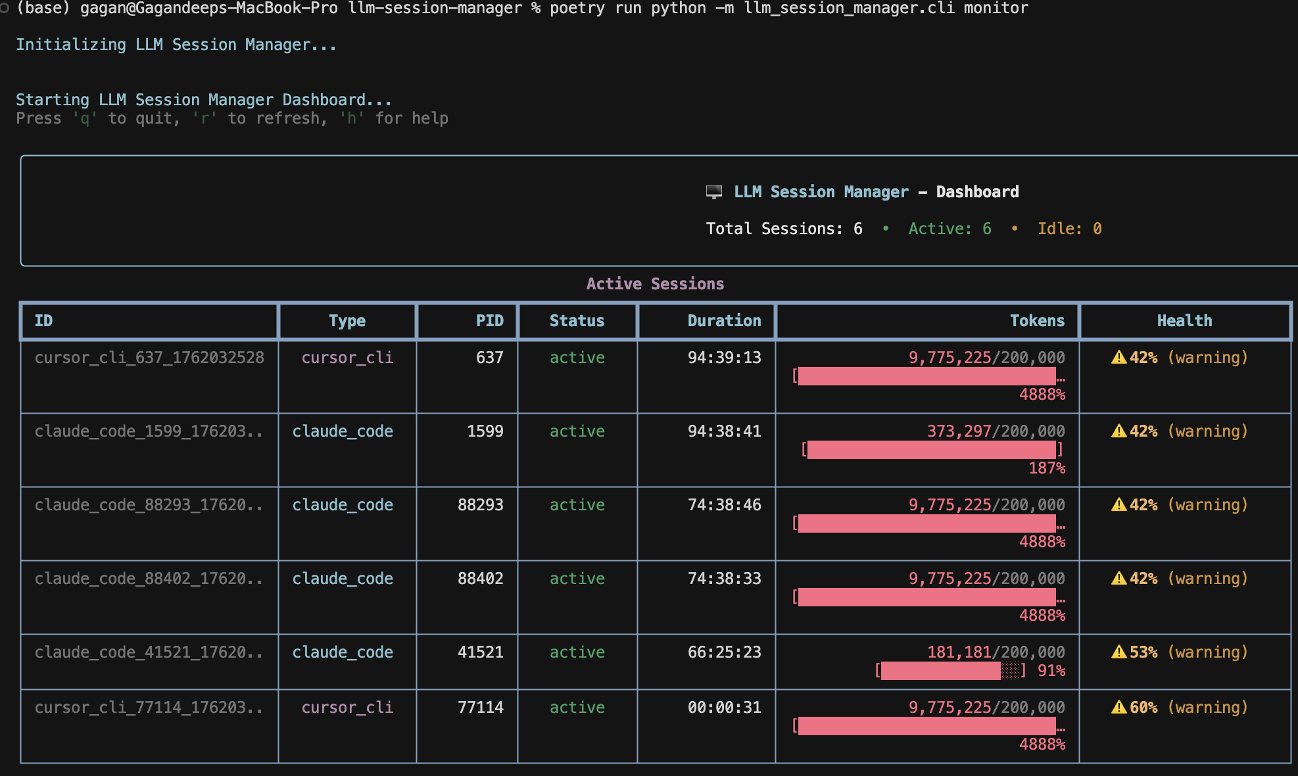1298x776 pixels.
Task: Click warning icon beside 53% health
Action: click(x=1118, y=652)
